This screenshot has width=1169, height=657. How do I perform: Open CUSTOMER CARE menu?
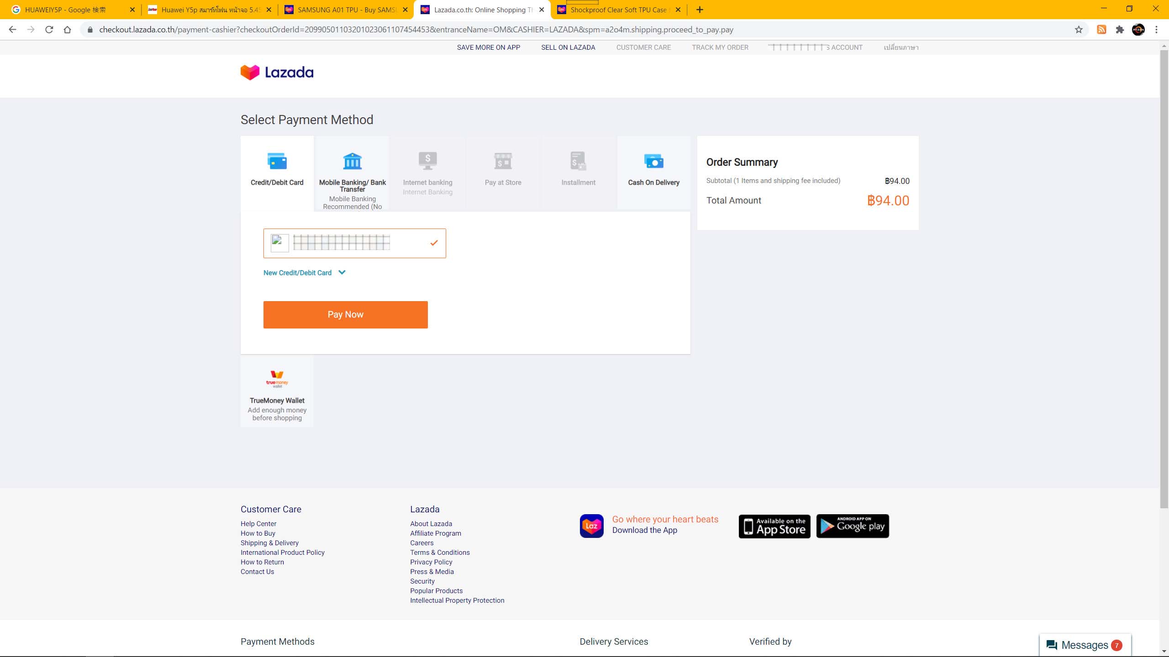click(x=643, y=47)
